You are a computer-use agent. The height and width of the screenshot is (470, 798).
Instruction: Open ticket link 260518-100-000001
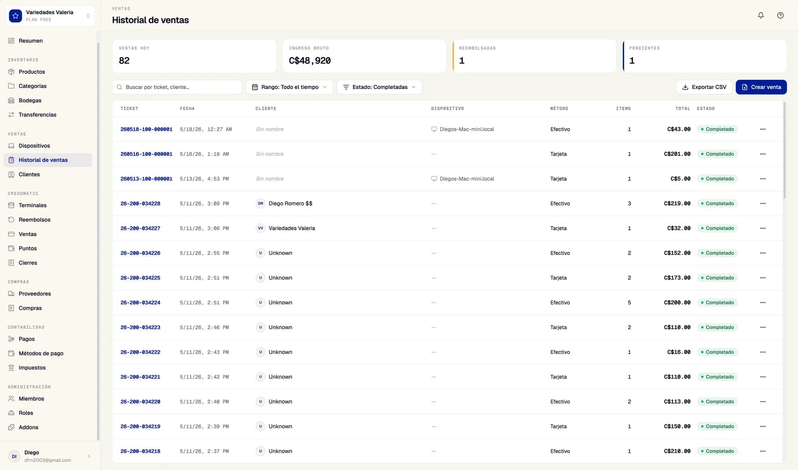[146, 129]
